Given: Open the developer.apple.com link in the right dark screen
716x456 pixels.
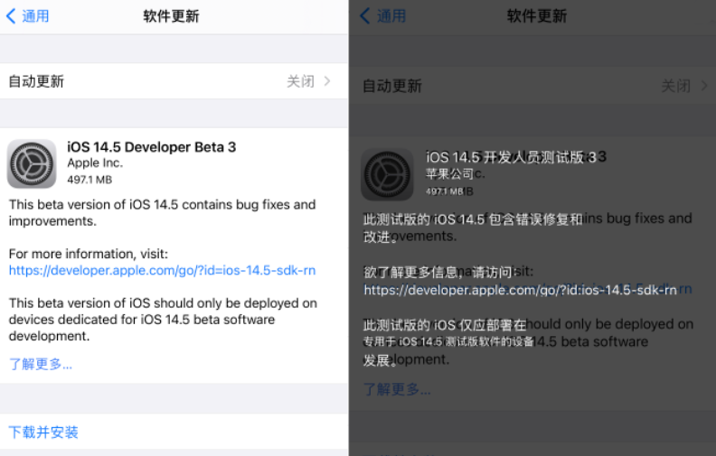Looking at the screenshot, I should click(520, 290).
